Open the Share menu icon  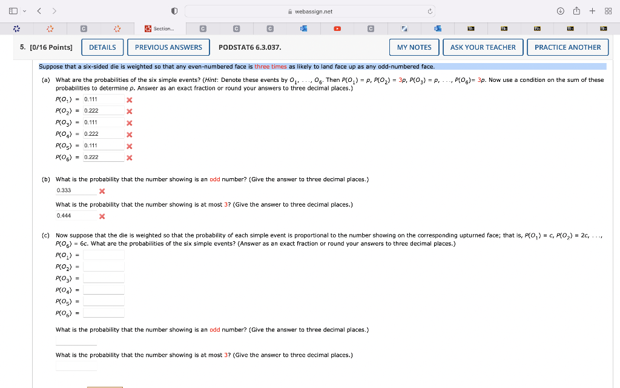tap(576, 11)
